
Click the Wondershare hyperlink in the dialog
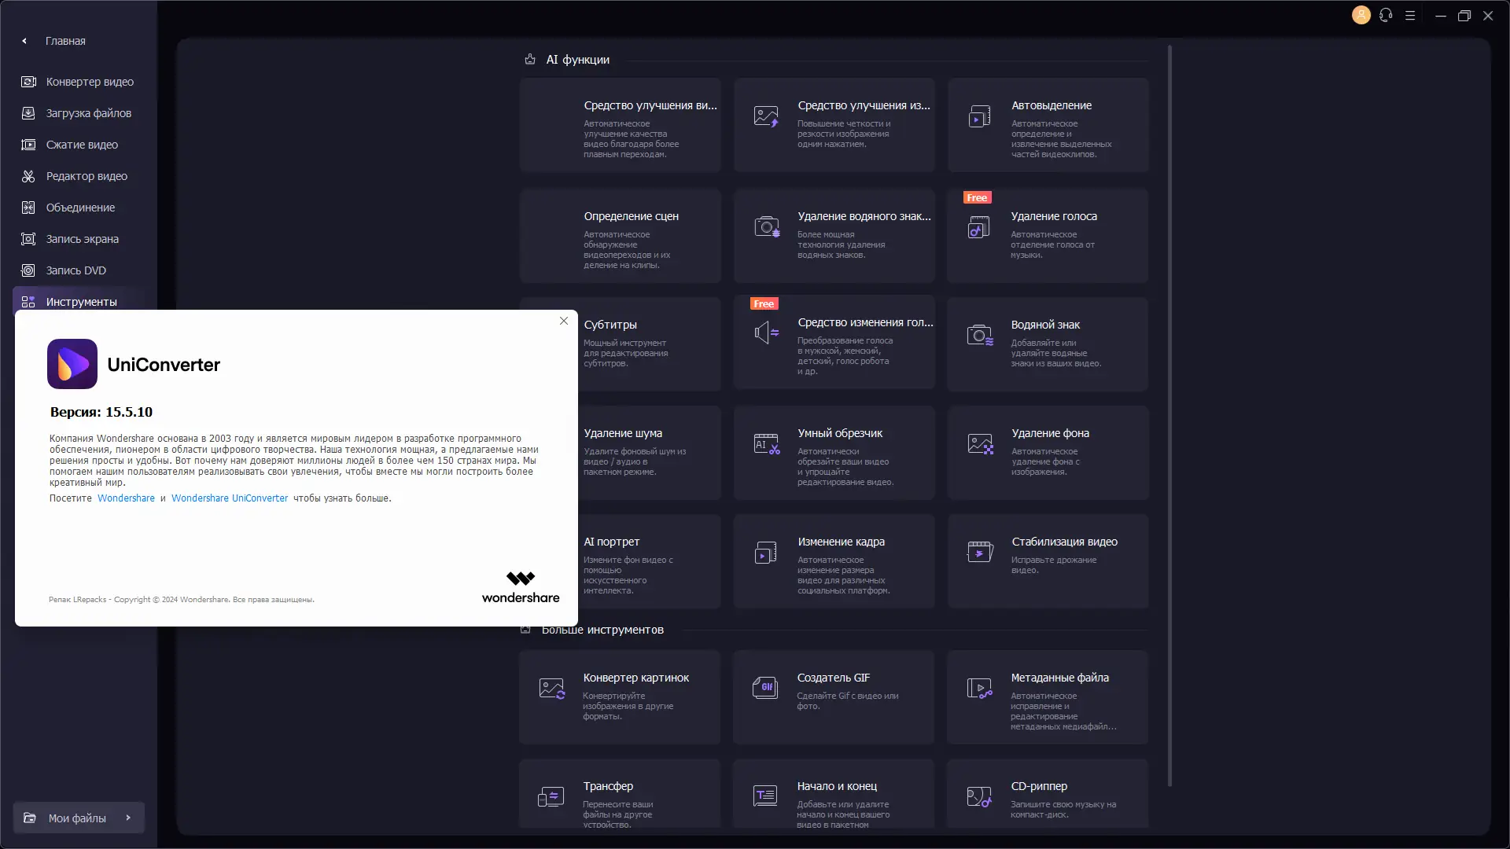(x=126, y=498)
